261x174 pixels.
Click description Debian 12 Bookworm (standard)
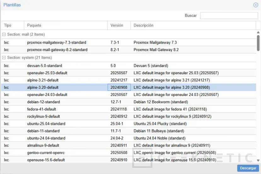pos(161,102)
